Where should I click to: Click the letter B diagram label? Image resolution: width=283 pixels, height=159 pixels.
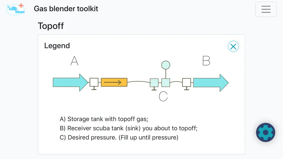tap(206, 60)
